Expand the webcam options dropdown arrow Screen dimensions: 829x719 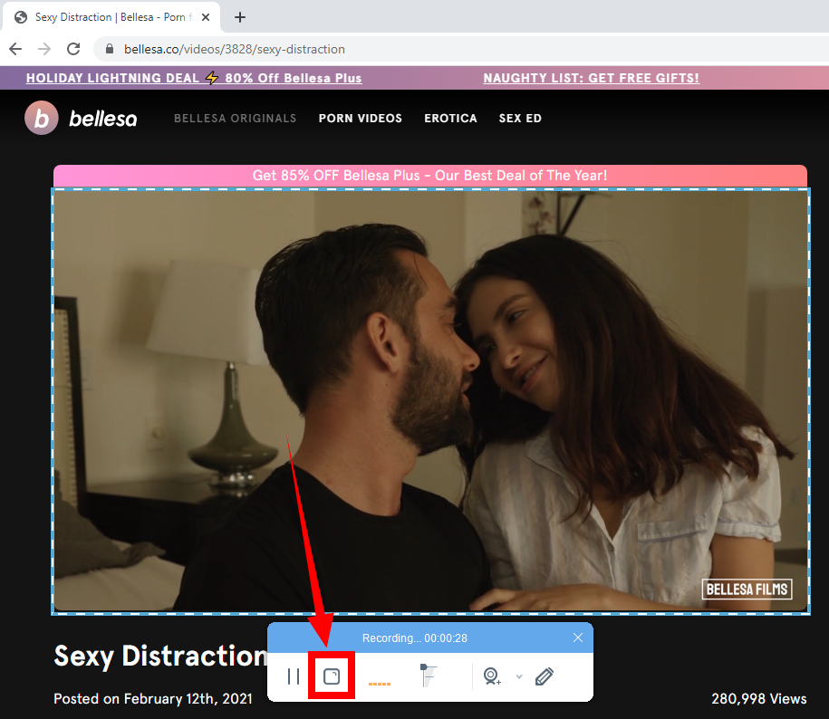point(519,676)
